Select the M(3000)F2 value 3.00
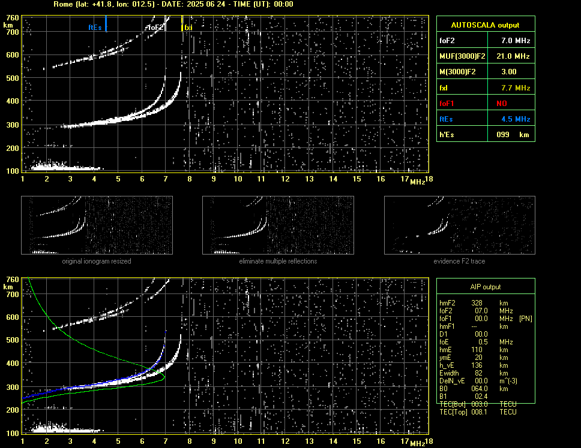581x448 pixels. (x=509, y=72)
